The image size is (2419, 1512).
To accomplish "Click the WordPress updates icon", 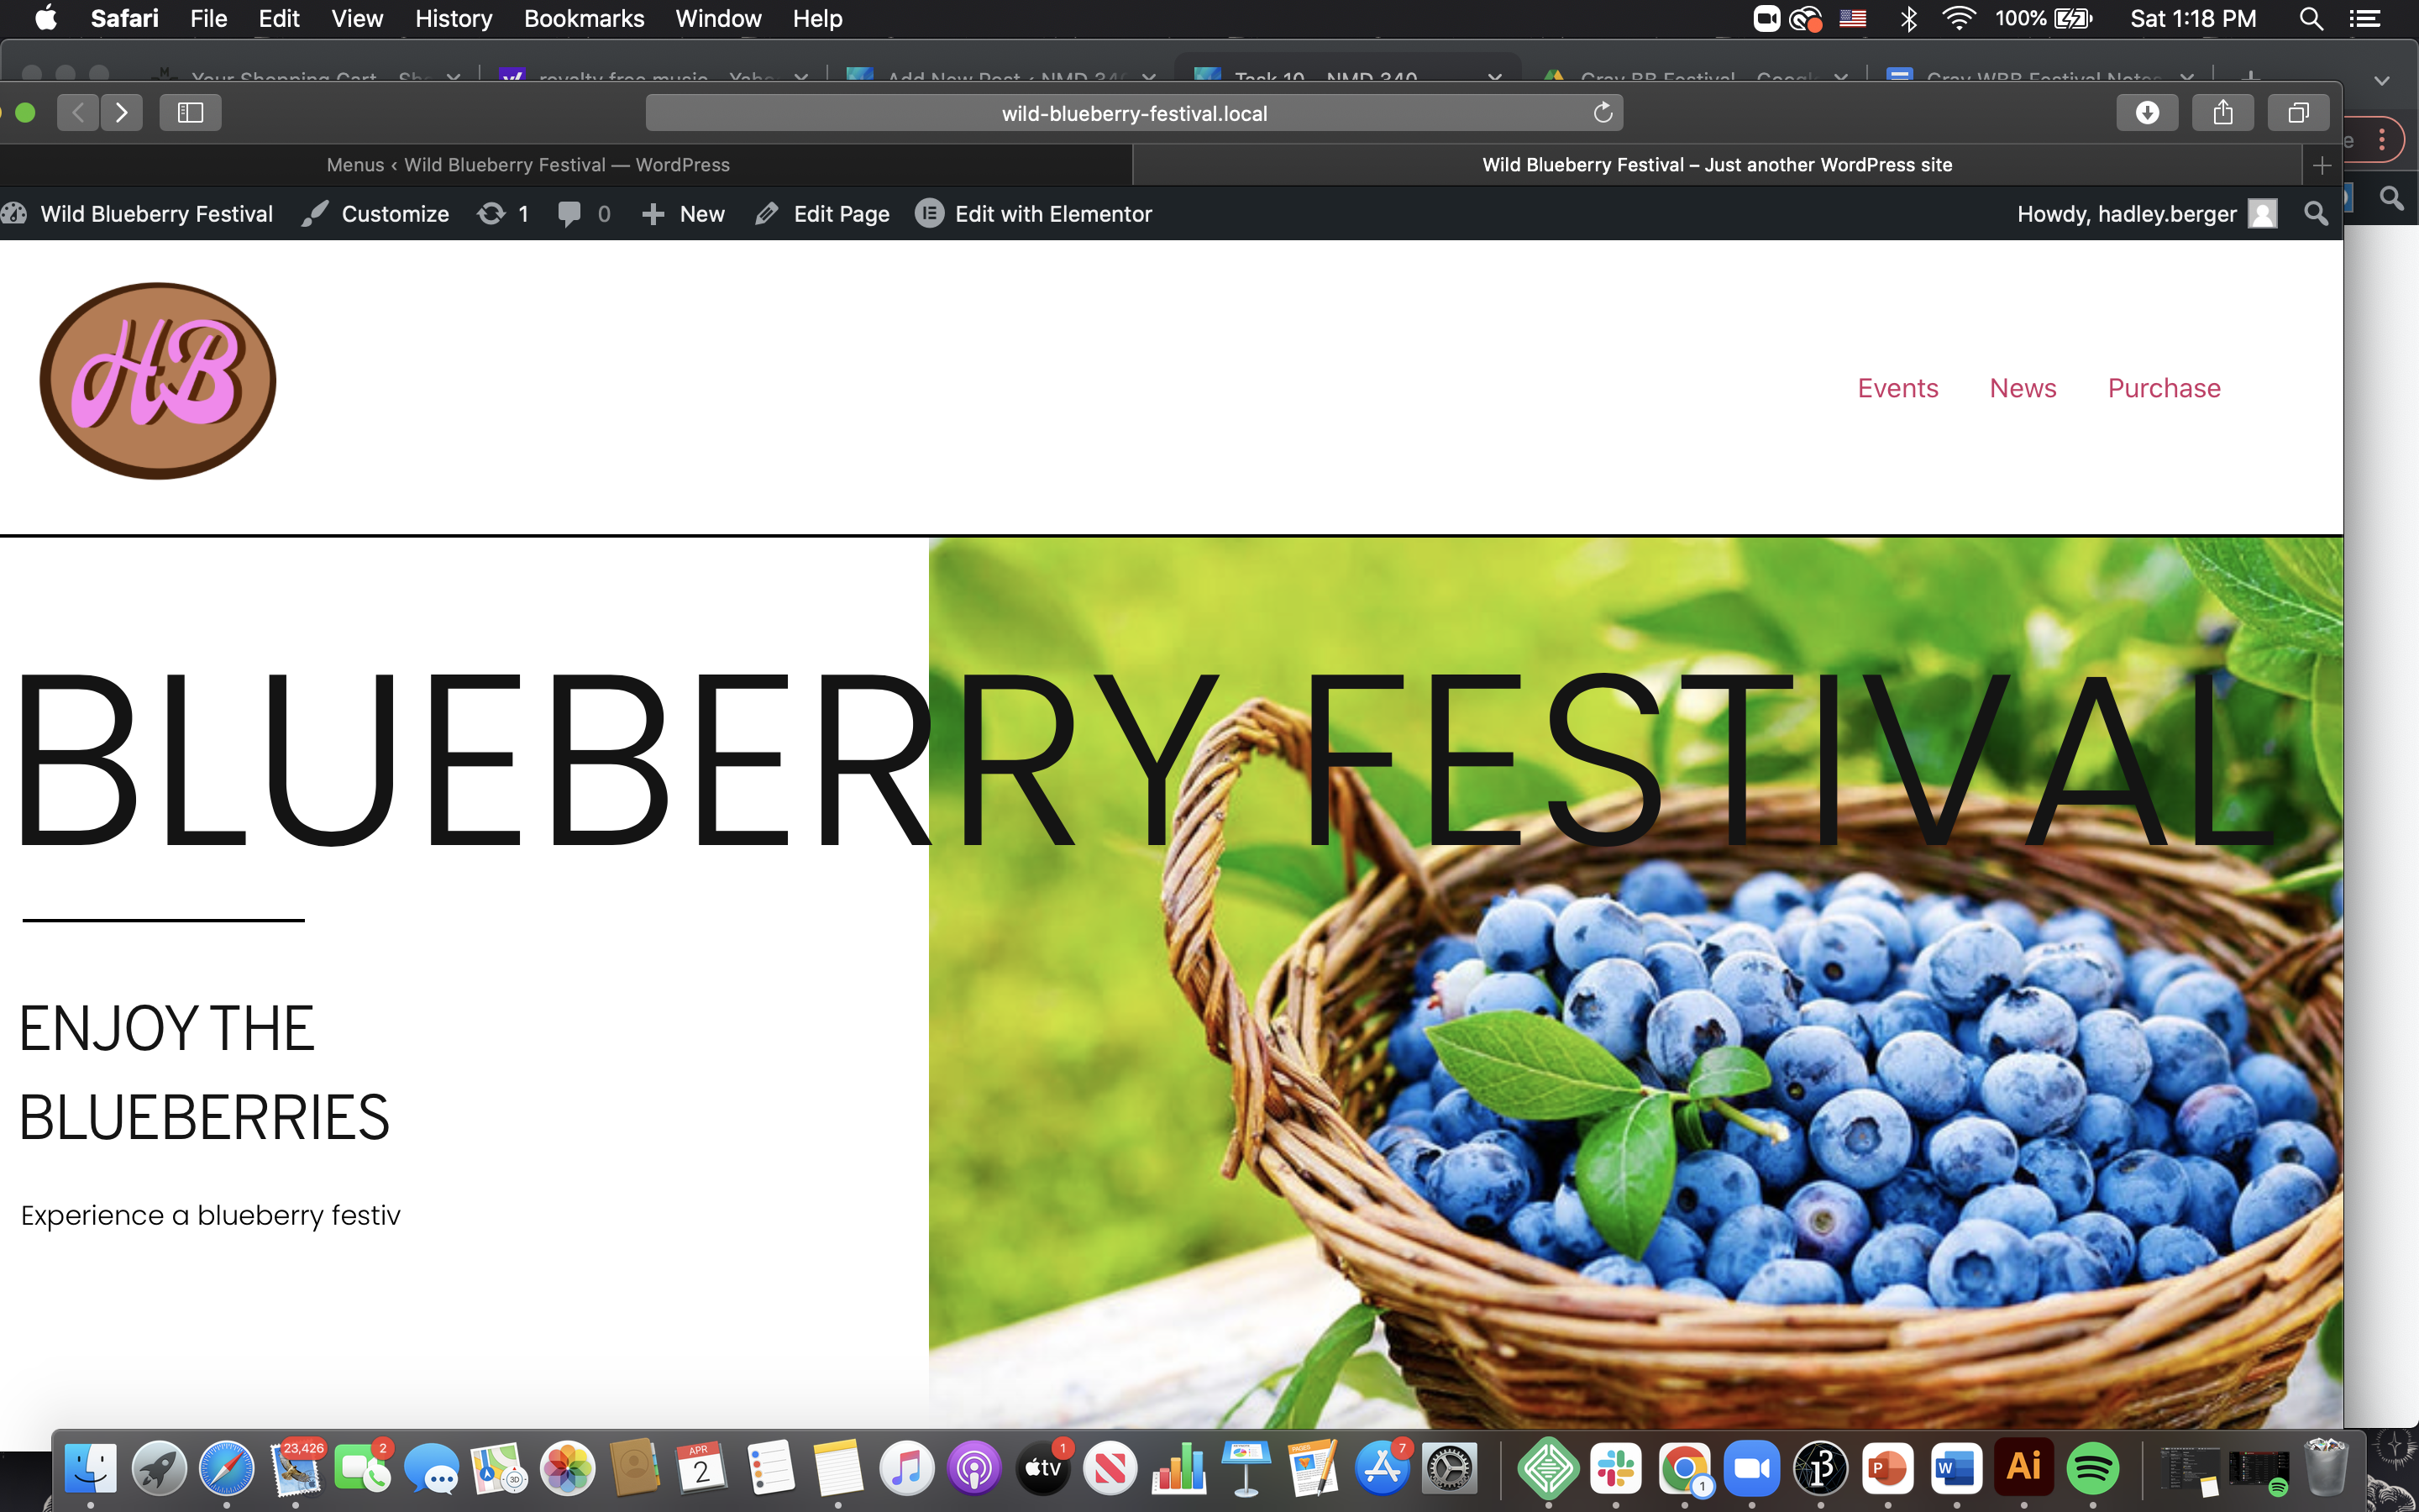I will tap(492, 214).
